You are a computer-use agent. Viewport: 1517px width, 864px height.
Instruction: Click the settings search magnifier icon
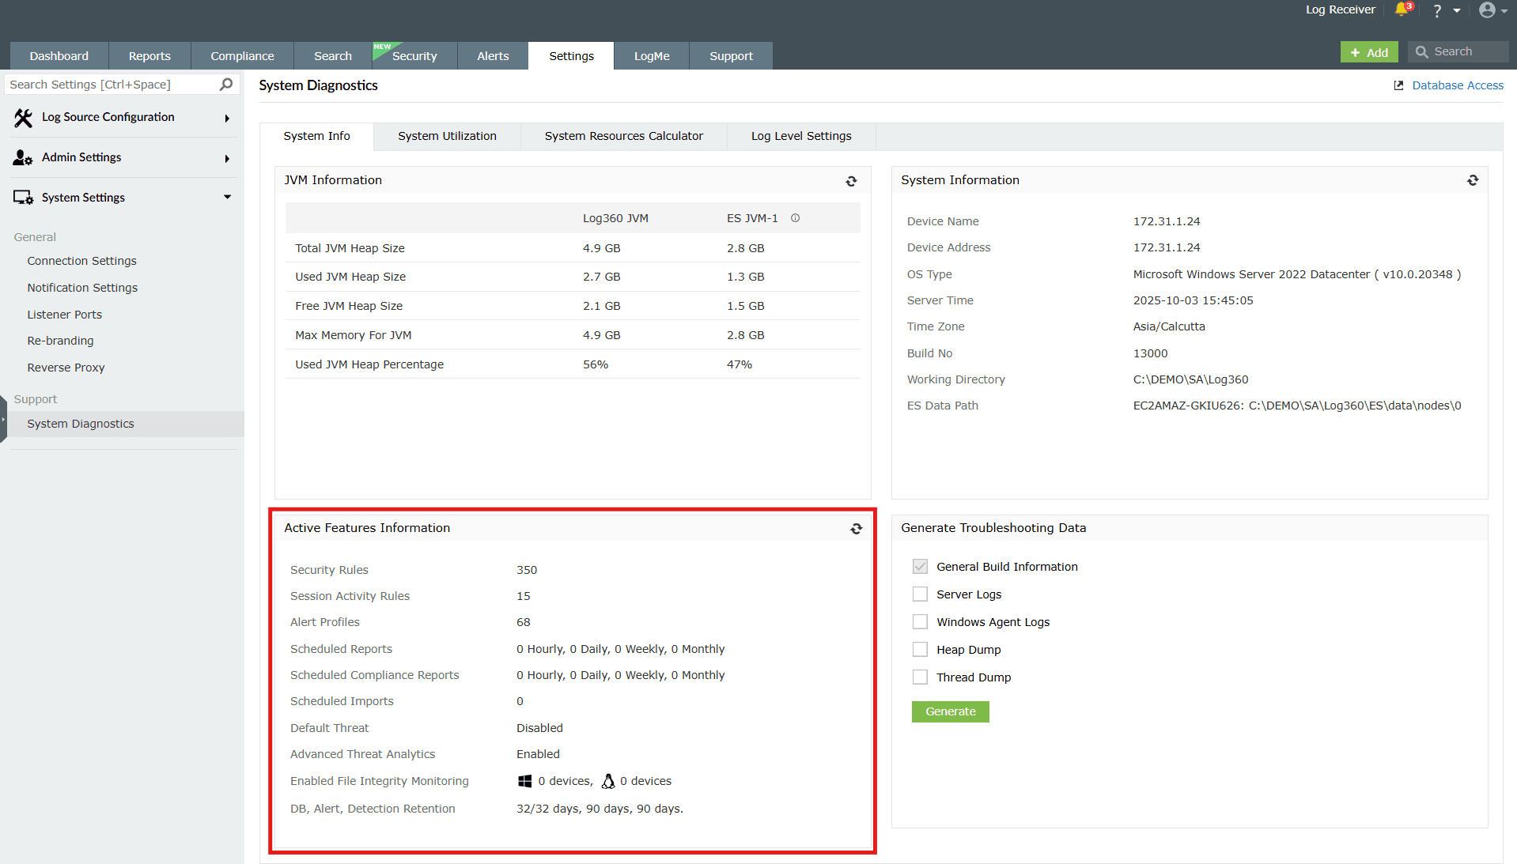pyautogui.click(x=226, y=84)
